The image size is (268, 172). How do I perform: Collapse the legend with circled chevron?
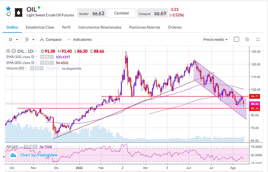8,51
